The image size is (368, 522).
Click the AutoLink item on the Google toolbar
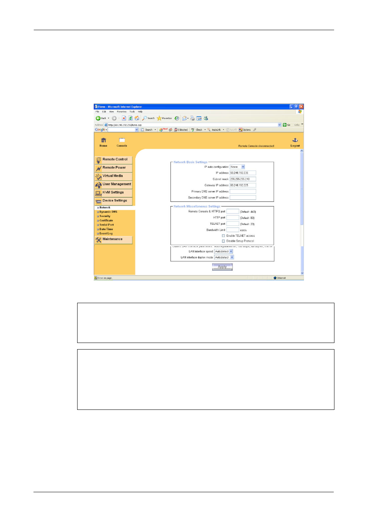214,130
